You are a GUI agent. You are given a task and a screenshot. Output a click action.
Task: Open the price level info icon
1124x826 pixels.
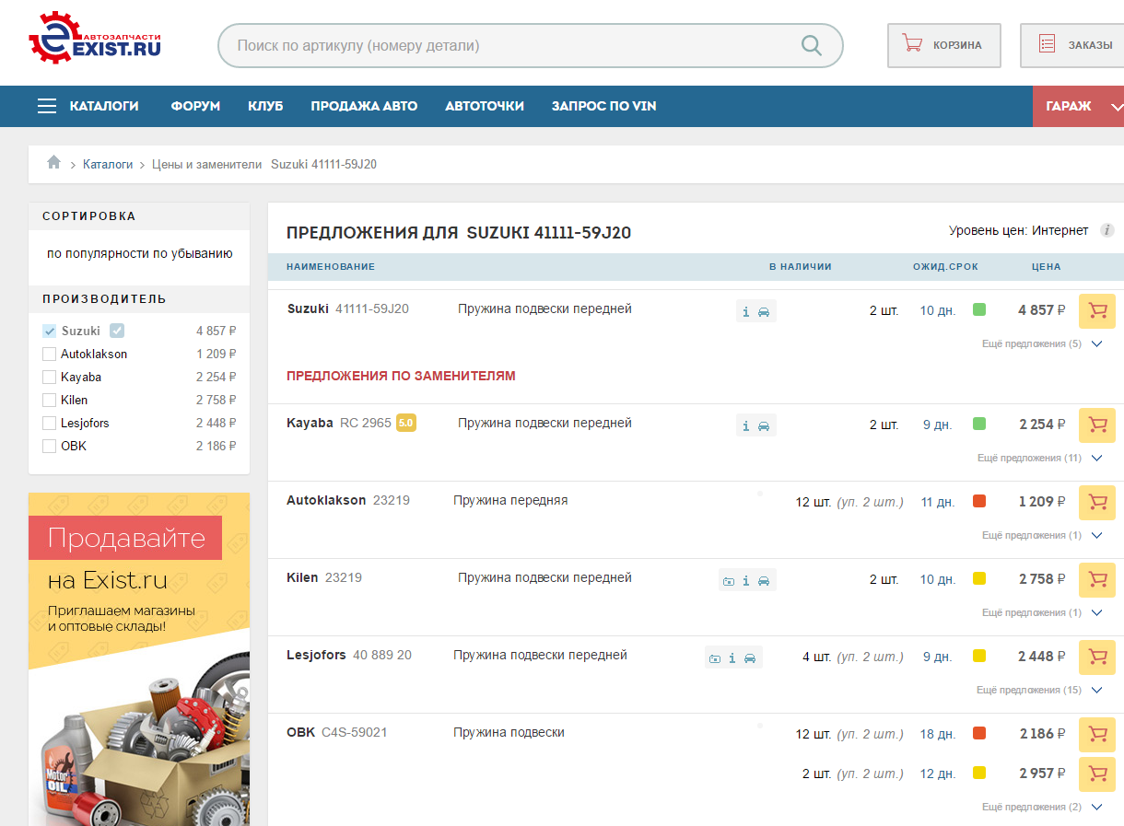point(1107,230)
